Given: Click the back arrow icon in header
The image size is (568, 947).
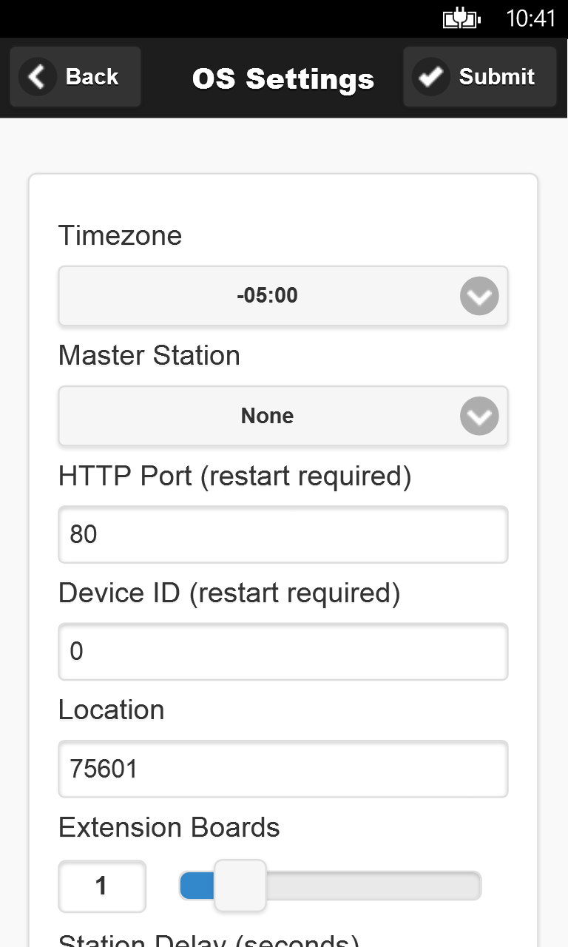Looking at the screenshot, I should click(37, 77).
